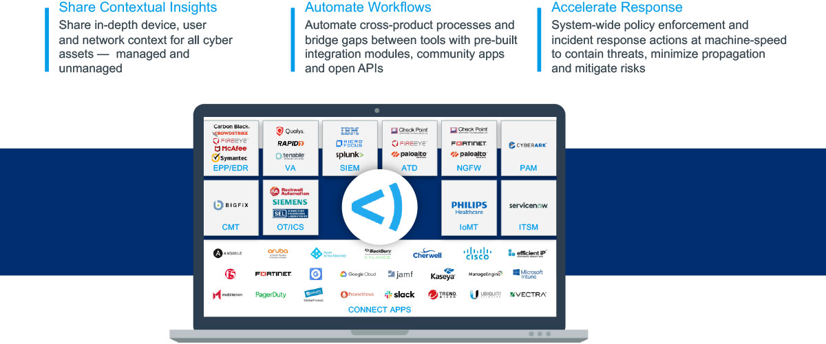Click the Carbon Black logo in EPP/EDR tile
Viewport: 826px width, 344px height.
point(231,127)
